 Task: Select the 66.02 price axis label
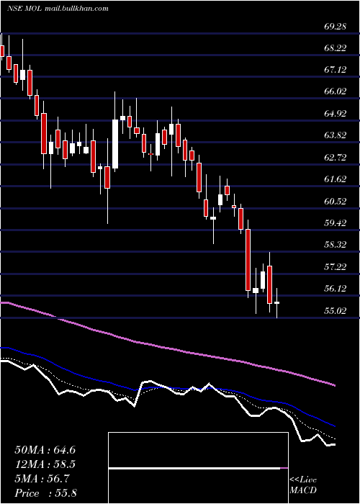pos(336,91)
